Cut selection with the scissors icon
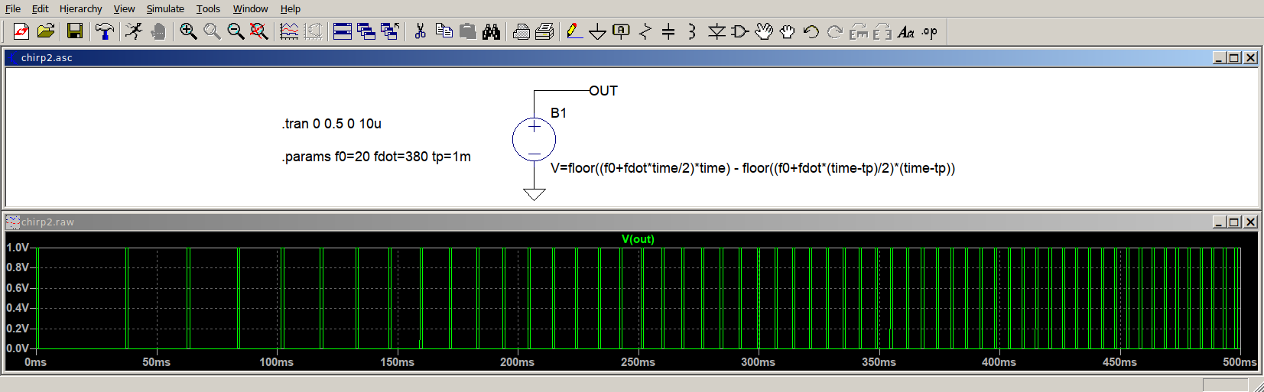 point(420,31)
